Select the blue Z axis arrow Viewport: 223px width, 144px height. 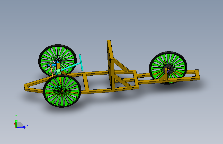pyautogui.click(x=21, y=127)
